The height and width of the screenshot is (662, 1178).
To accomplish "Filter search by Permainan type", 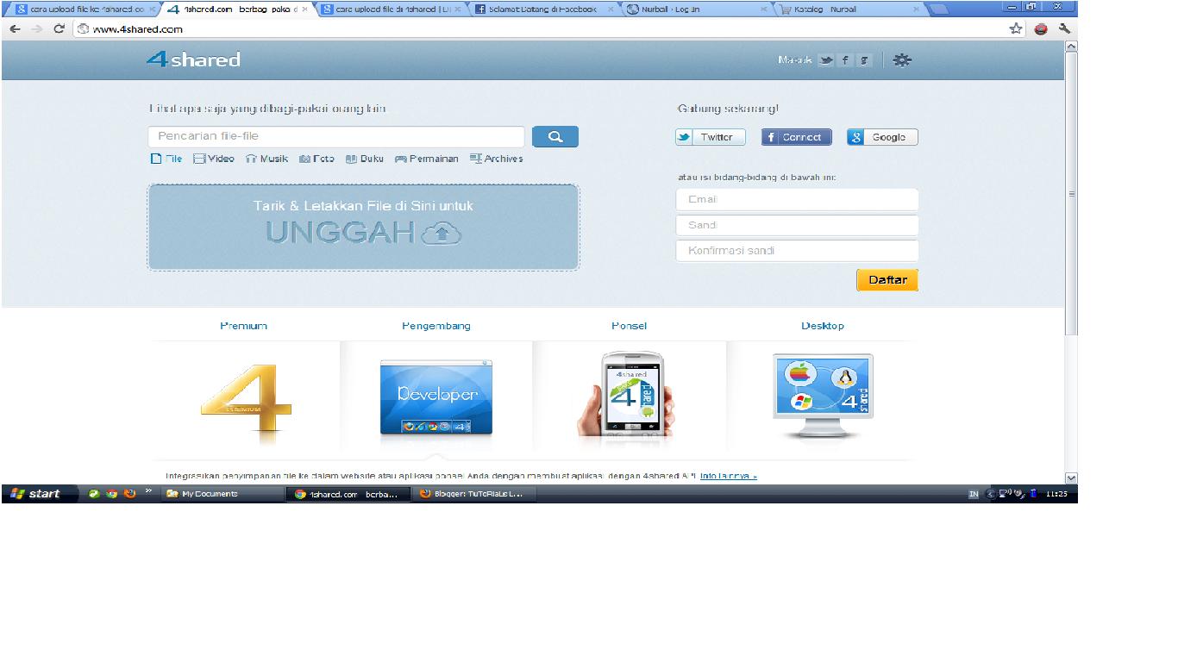I will 426,159.
